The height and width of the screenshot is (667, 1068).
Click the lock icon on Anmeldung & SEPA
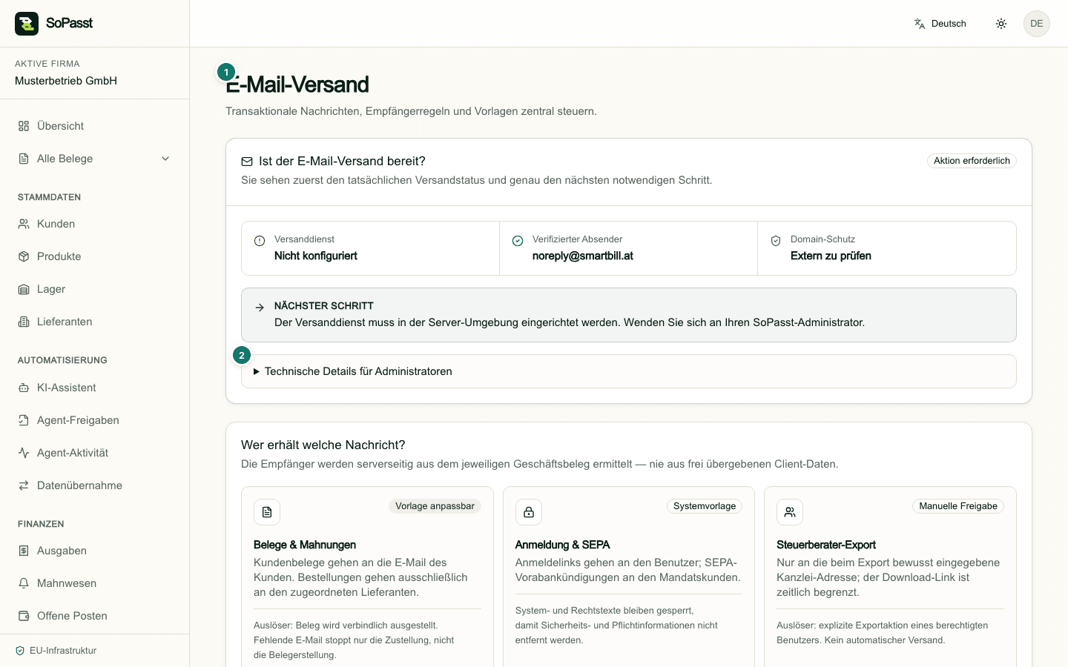click(x=529, y=512)
